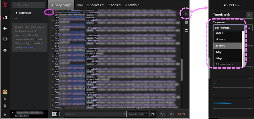Open the Sources filter dropdown
The height and width of the screenshot is (119, 254).
point(95,5)
